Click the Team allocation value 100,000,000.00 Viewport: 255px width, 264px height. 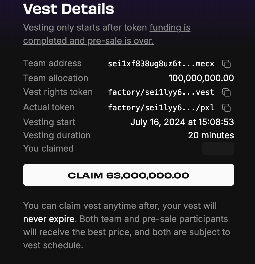[x=201, y=78]
